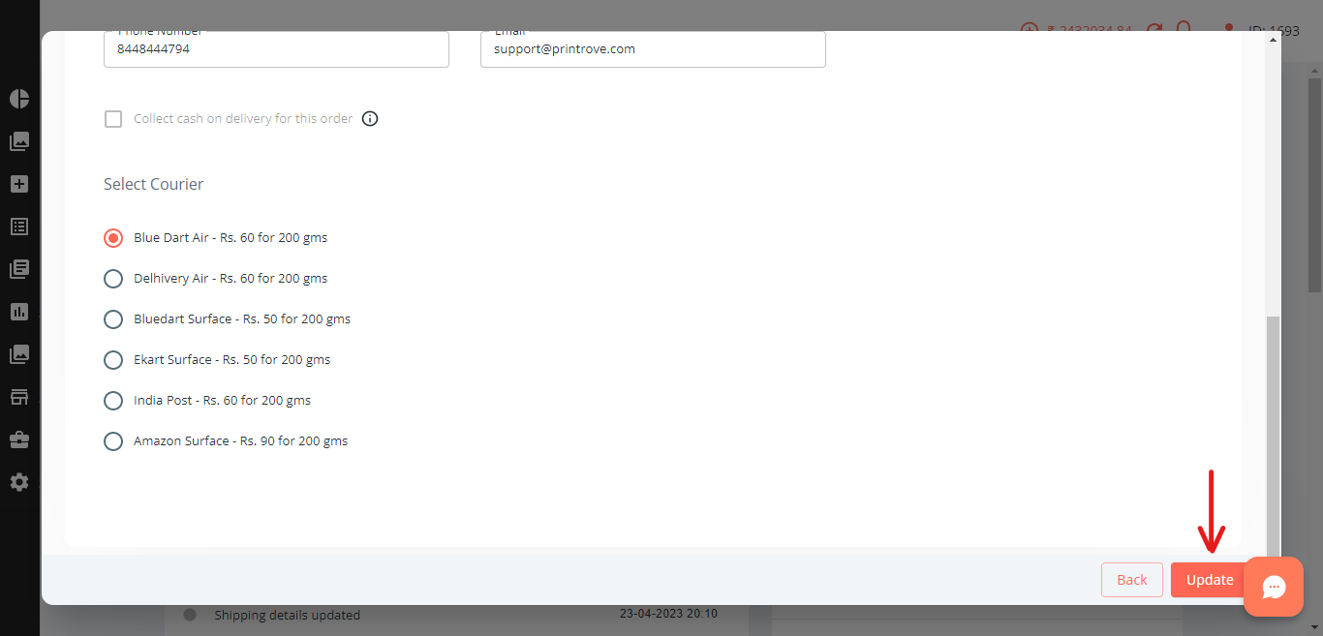Choose Ekart Surface courier option
The image size is (1323, 636).
[x=113, y=360]
